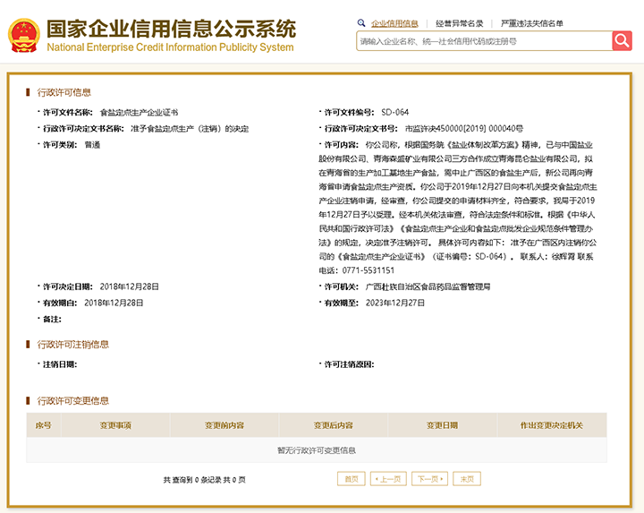
Task: Click the small magnifier beside 企业信用信息
Action: (x=361, y=23)
